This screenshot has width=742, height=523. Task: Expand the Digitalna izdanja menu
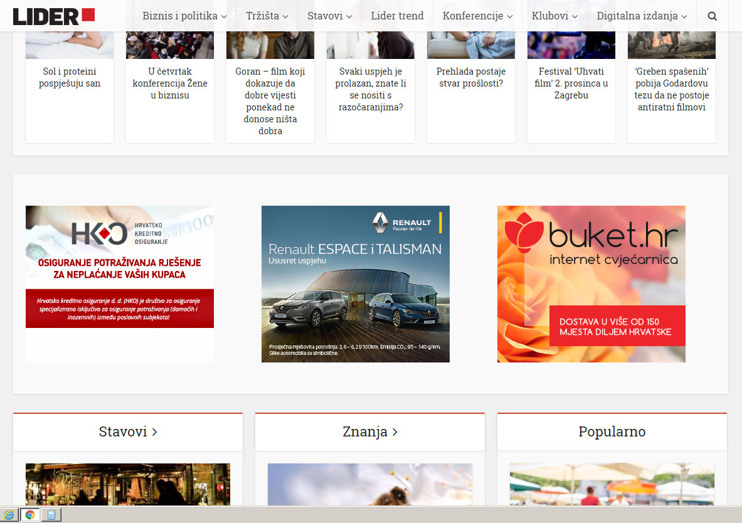(x=642, y=16)
